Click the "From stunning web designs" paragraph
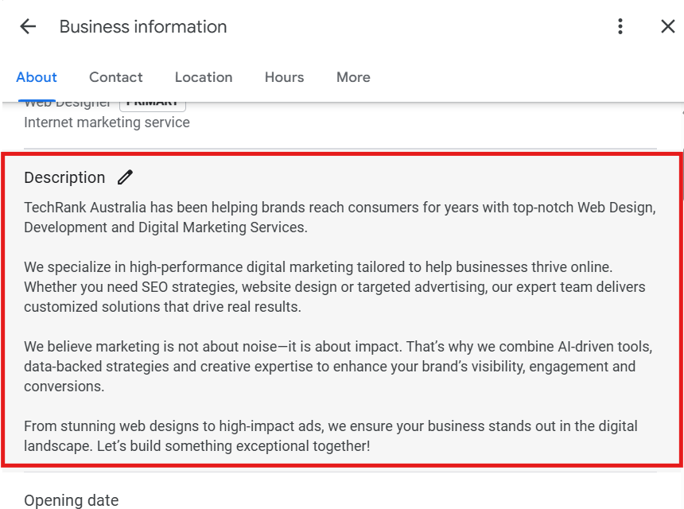 [x=330, y=436]
